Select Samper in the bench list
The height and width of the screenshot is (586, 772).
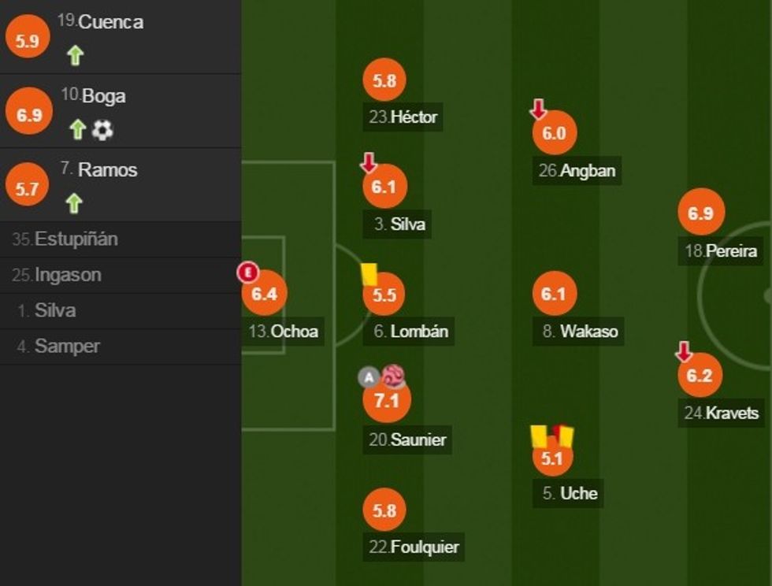pos(67,347)
